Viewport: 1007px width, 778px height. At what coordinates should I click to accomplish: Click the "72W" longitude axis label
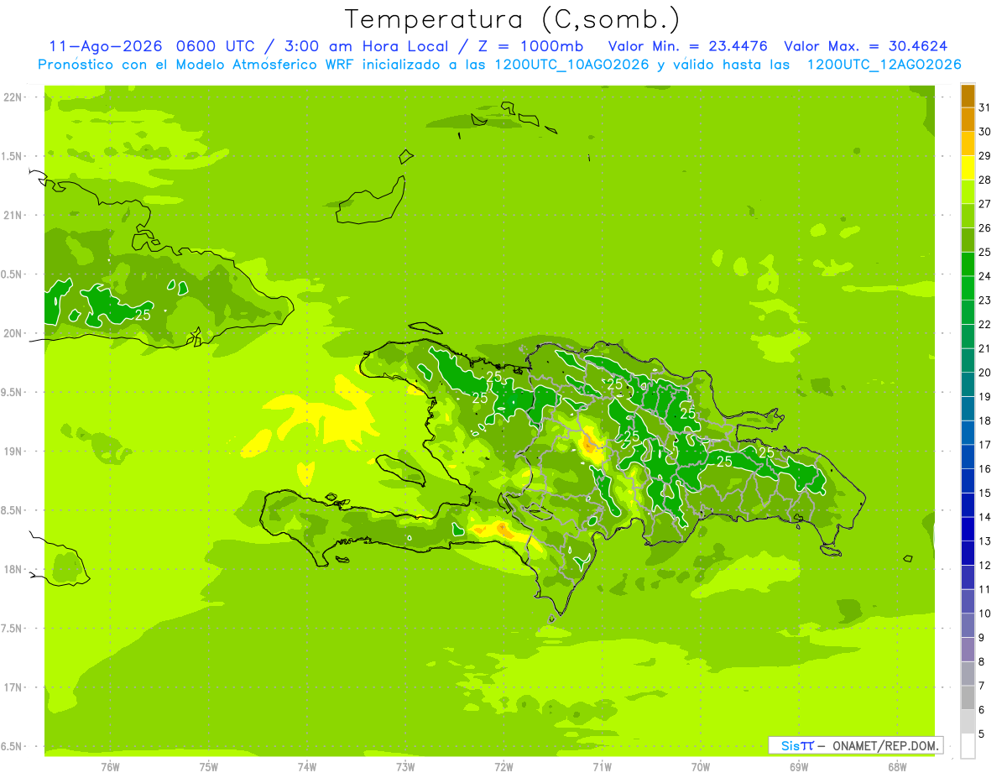point(503,766)
